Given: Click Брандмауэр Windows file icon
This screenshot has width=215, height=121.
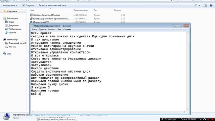Looking at the screenshot, I should point(31,18).
